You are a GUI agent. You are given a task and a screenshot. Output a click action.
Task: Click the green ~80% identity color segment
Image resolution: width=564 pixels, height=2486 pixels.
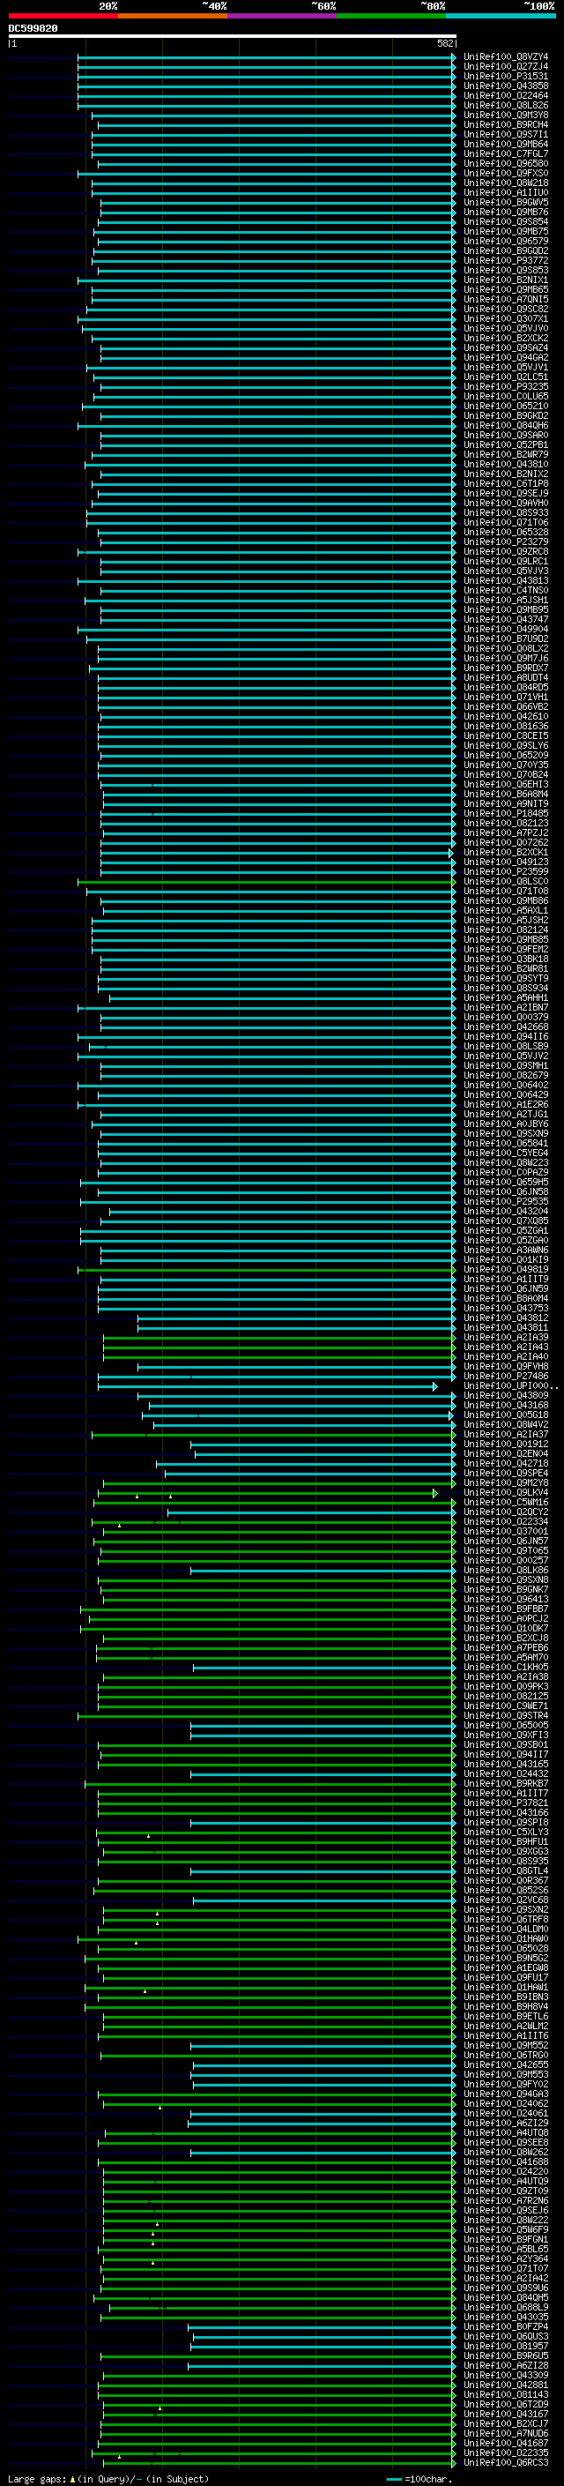390,16
